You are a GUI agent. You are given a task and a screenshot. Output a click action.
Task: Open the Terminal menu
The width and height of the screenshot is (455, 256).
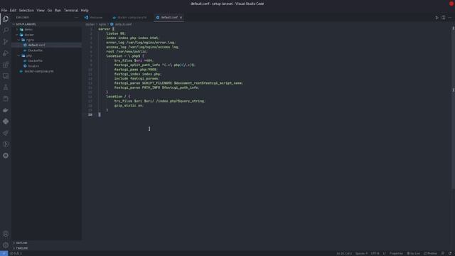[x=71, y=10]
